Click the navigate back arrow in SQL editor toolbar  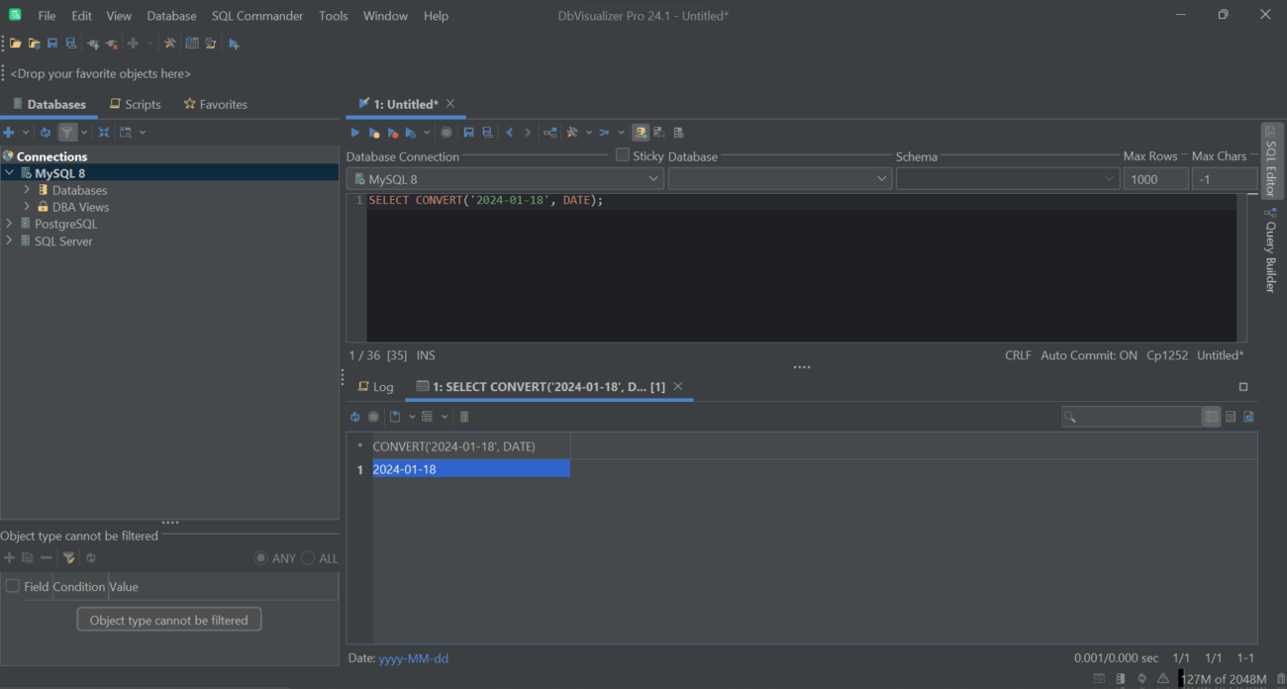click(509, 132)
